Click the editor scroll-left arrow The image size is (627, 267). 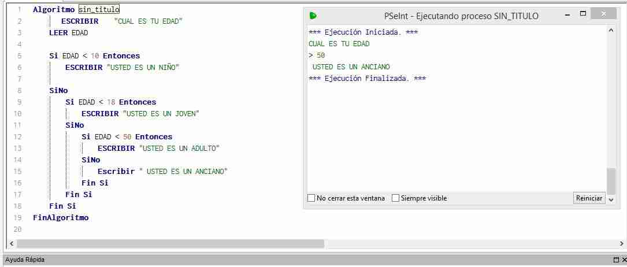click(11, 243)
